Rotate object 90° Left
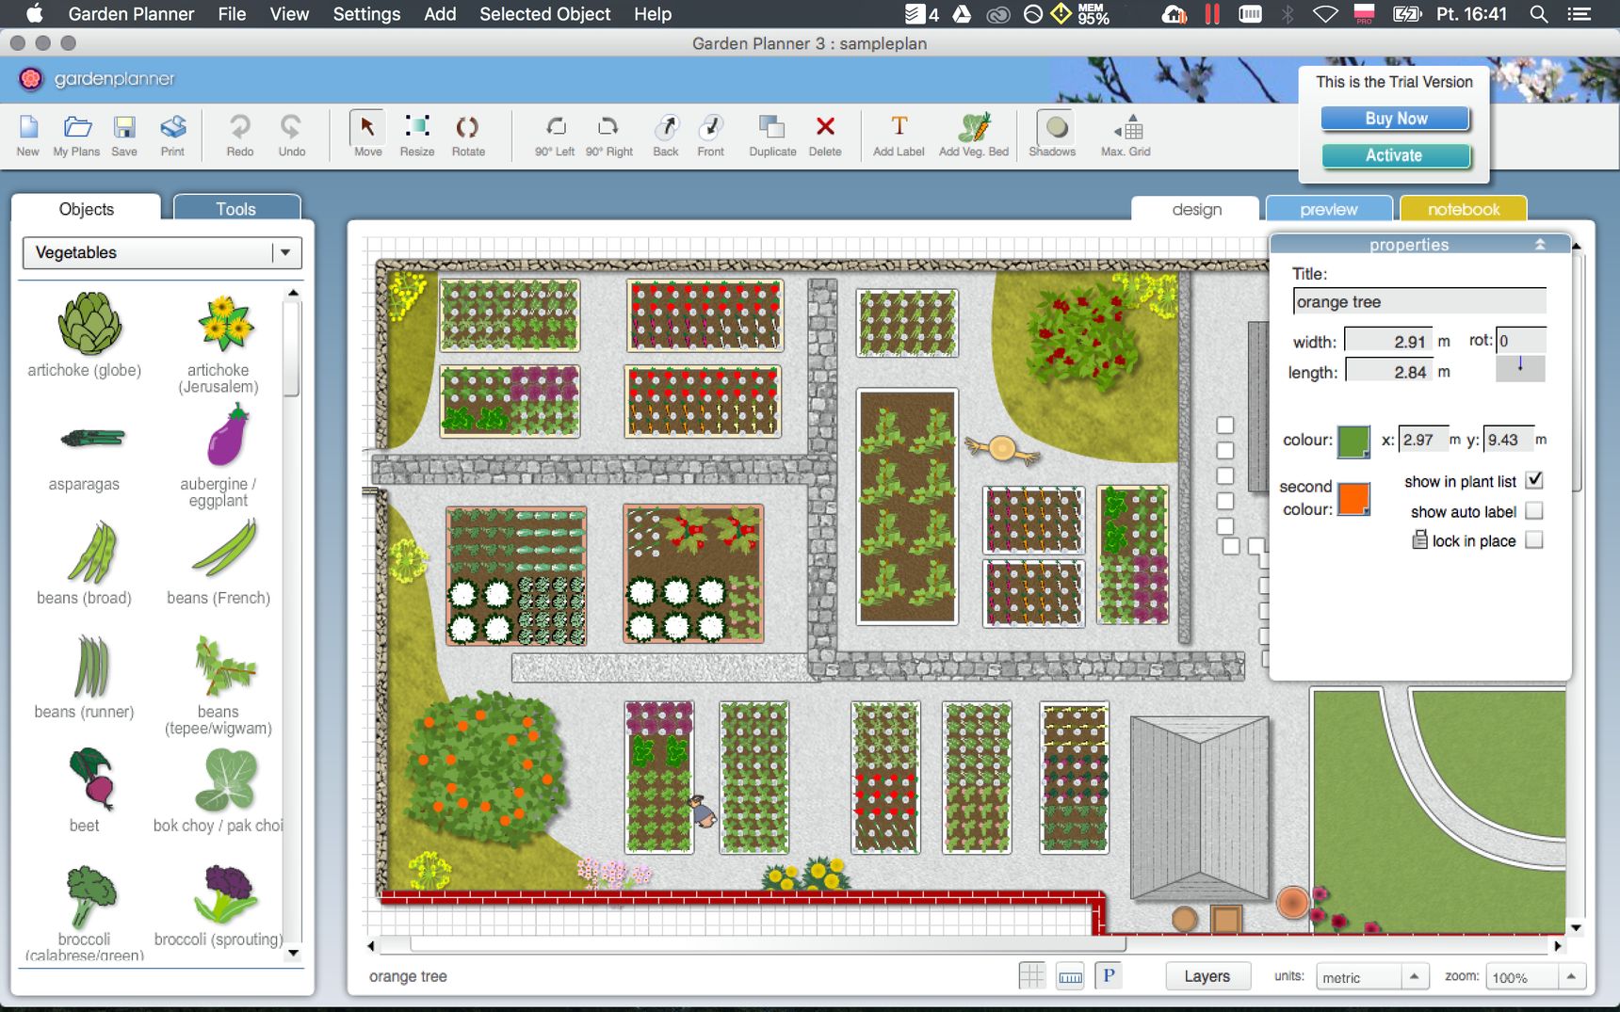Viewport: 1620px width, 1012px height. (x=555, y=135)
